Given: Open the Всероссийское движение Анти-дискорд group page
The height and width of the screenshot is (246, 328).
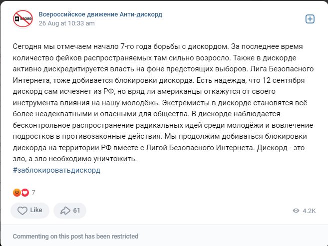Looking at the screenshot, I should (x=100, y=14).
